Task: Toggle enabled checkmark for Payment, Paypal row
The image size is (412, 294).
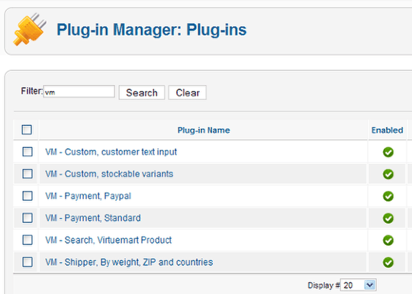Action: tap(388, 196)
